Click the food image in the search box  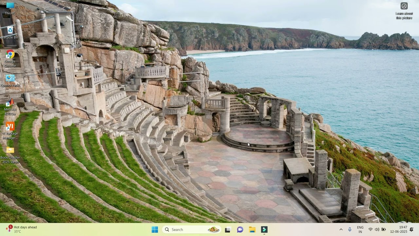(x=213, y=229)
